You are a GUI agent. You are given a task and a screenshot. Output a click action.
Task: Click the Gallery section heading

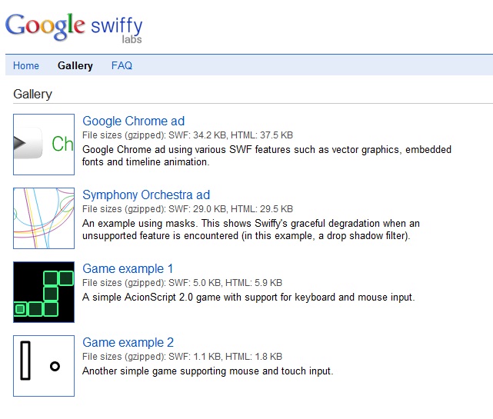point(33,94)
